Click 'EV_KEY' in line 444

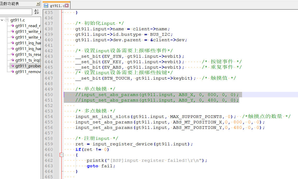[x=112, y=62]
